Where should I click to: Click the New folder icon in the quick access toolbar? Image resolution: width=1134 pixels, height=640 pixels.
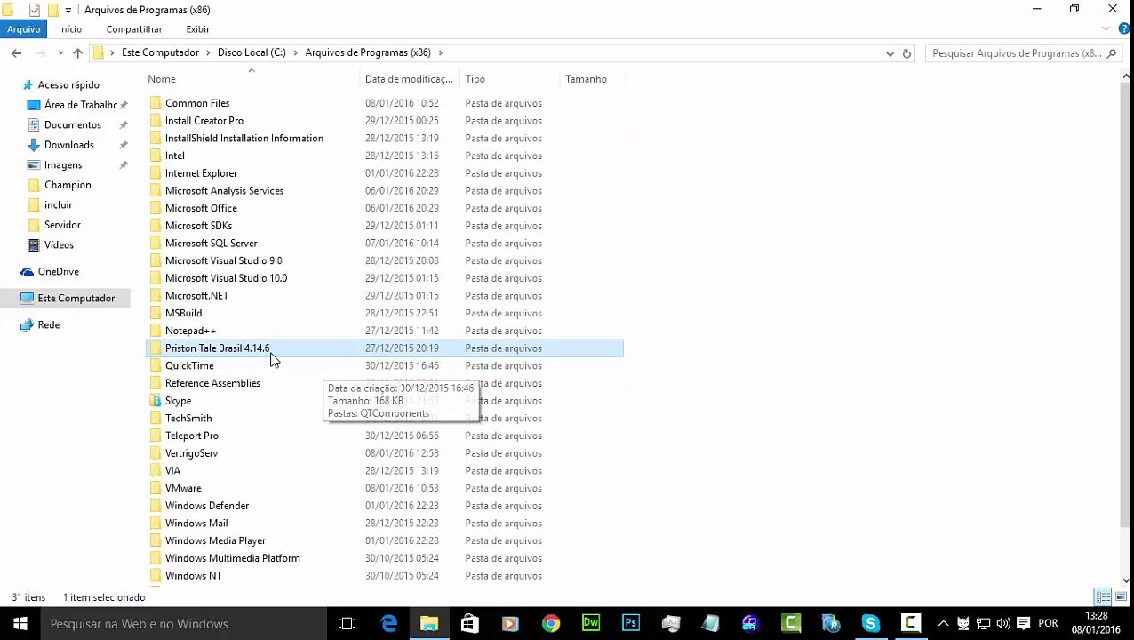[x=52, y=10]
